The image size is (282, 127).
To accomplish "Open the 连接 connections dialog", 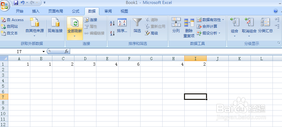I will 91,20.
